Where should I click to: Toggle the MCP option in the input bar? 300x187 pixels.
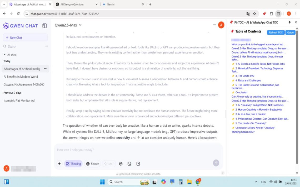point(109,163)
